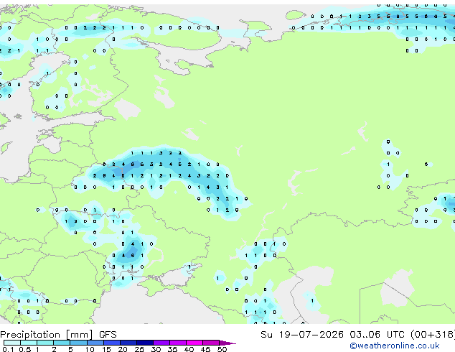
Task: Click the '10' legend scale label
Action: [90, 349]
